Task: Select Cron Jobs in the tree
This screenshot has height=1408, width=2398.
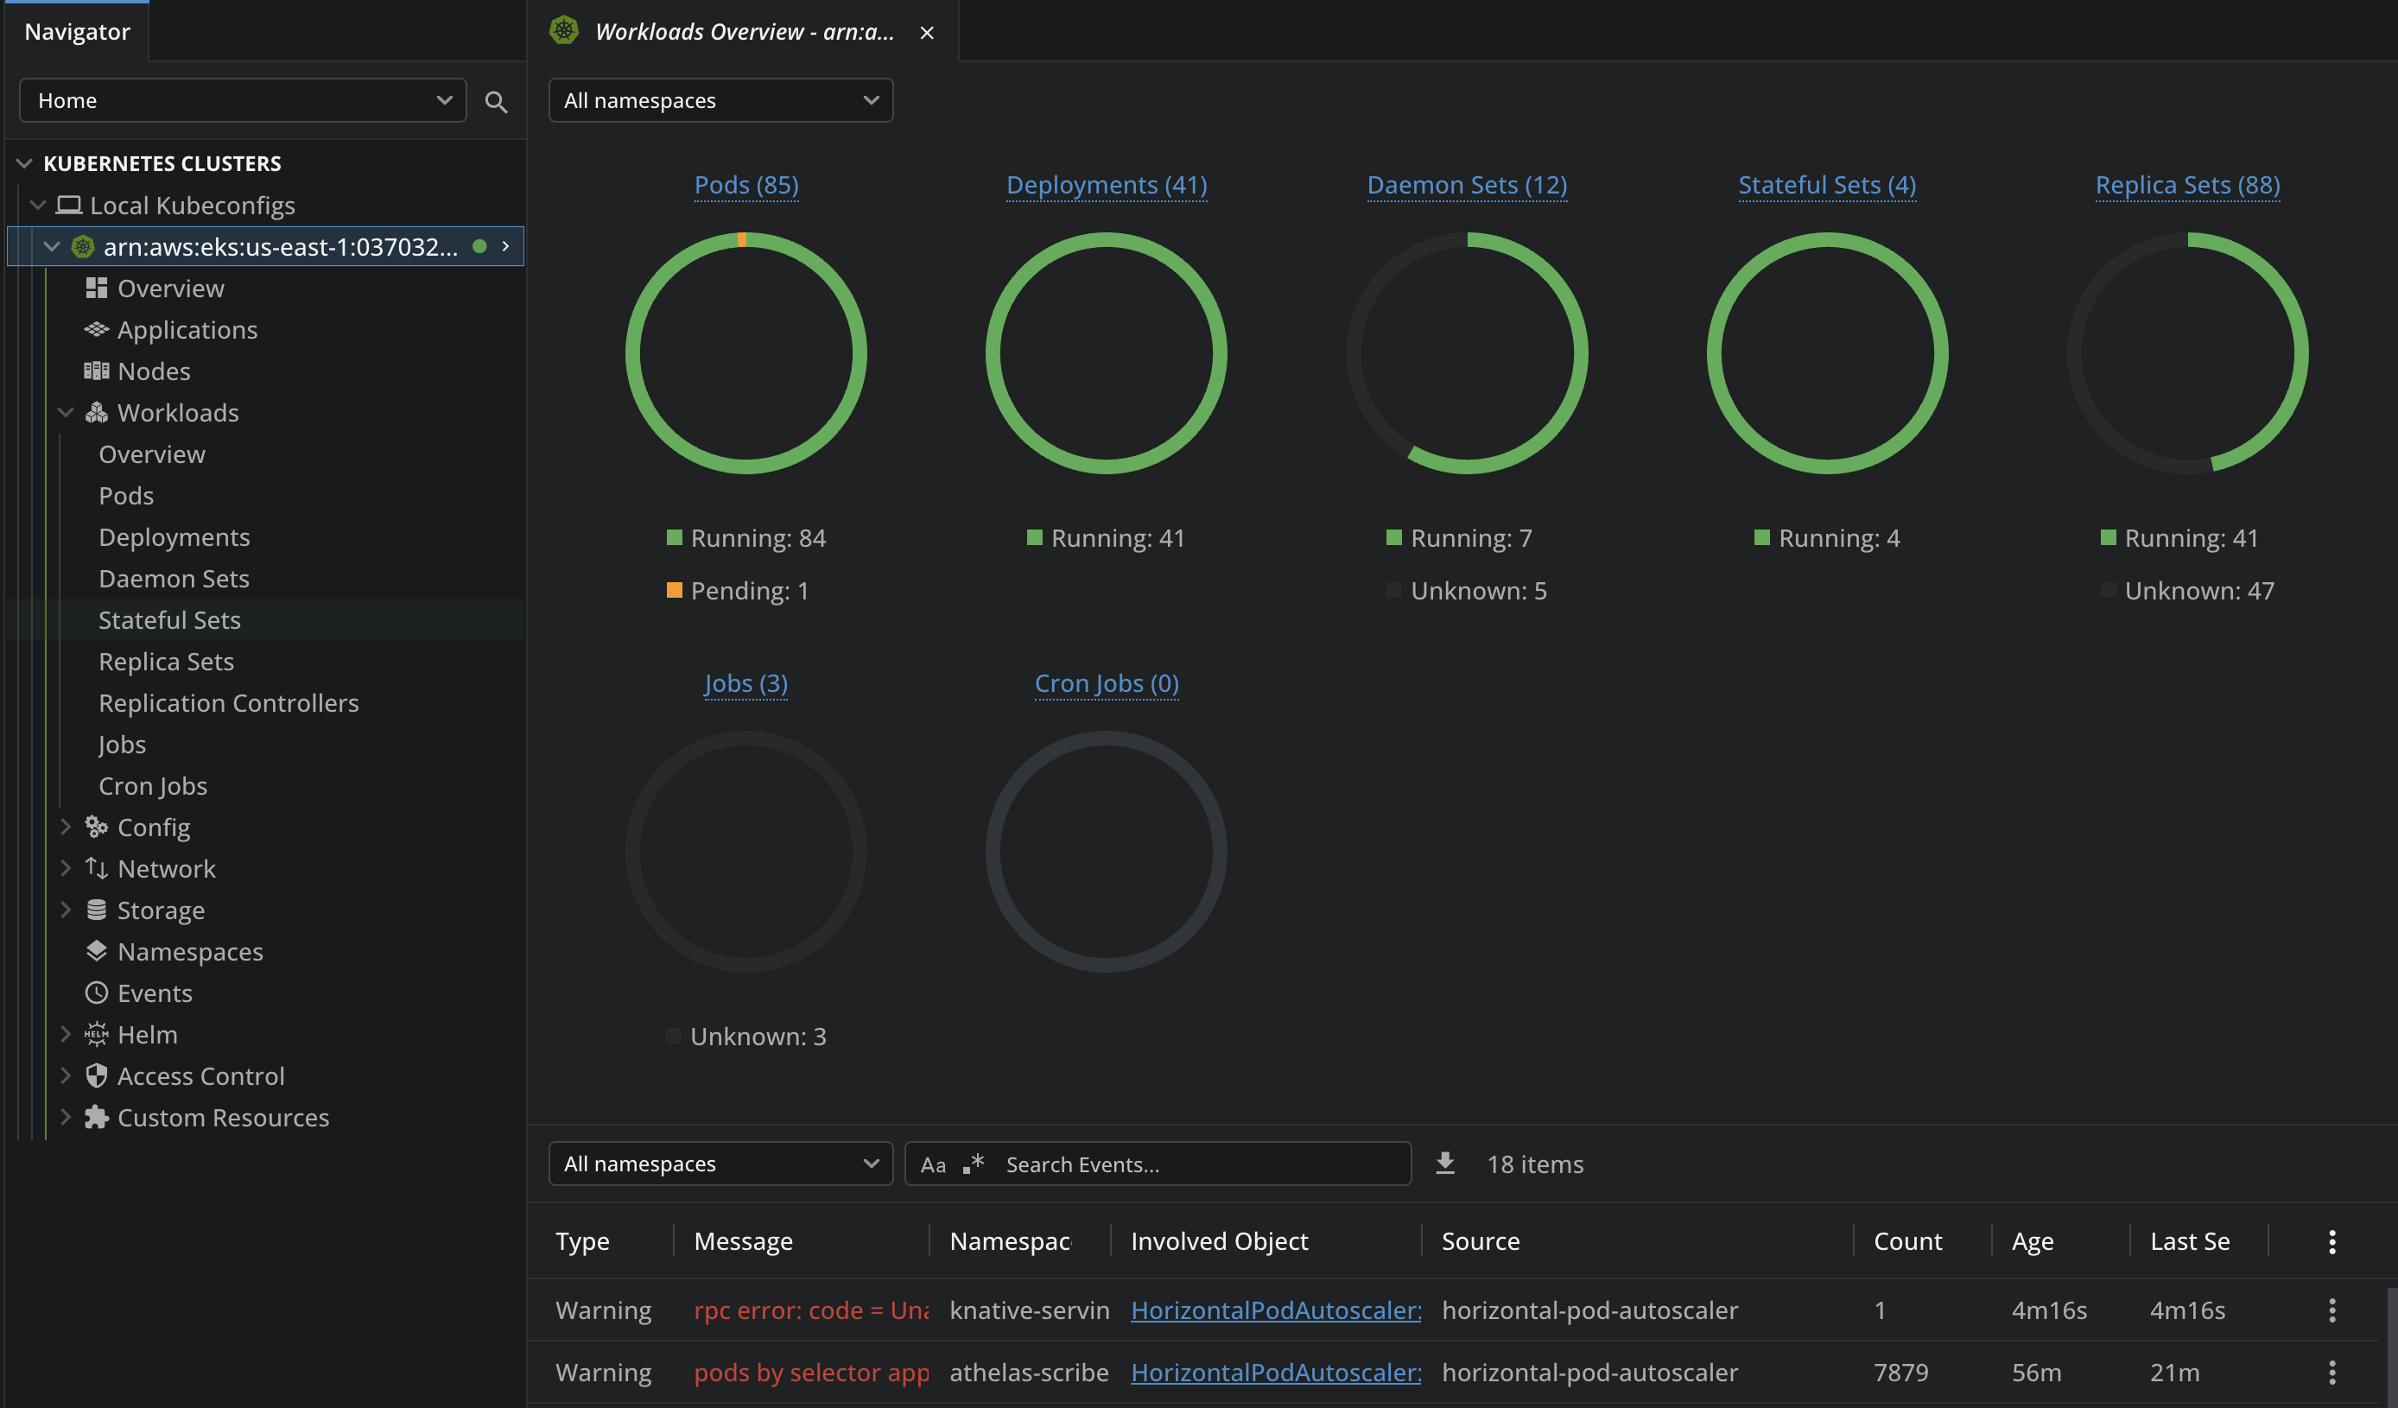Action: click(x=153, y=786)
